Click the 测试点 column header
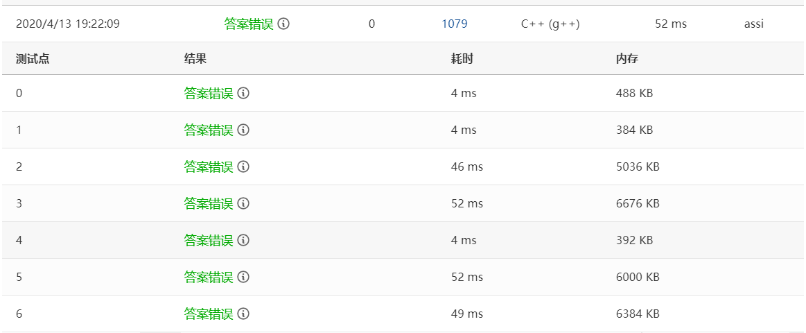The height and width of the screenshot is (333, 806). tap(33, 59)
